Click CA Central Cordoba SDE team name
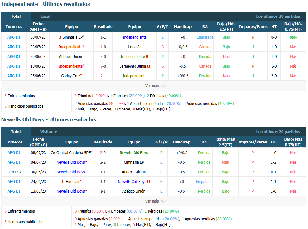Screen dimensions: 308x229 click(71, 153)
